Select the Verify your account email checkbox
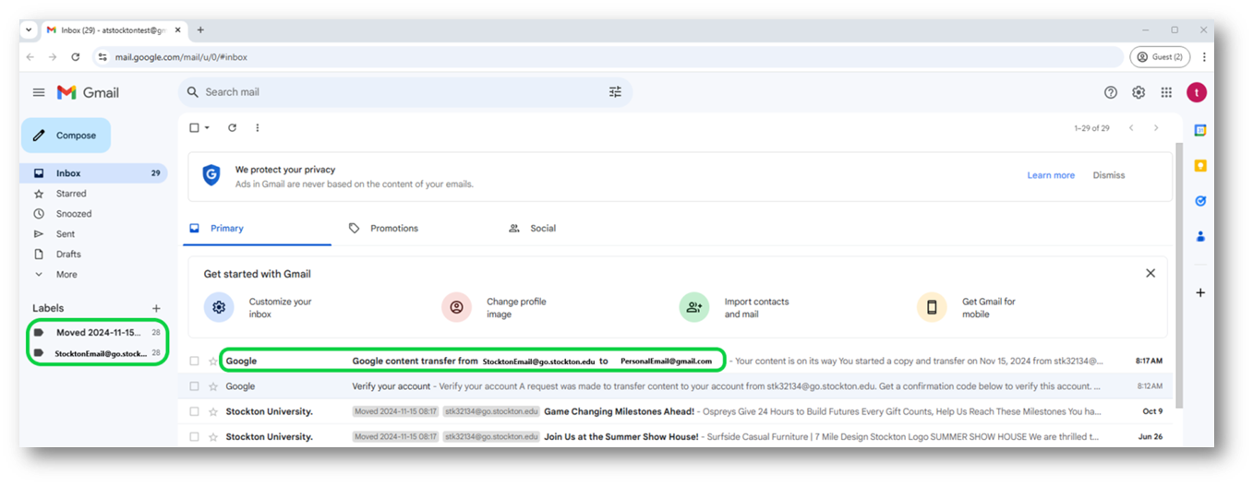Viewport: 1253px width, 486px height. point(194,386)
